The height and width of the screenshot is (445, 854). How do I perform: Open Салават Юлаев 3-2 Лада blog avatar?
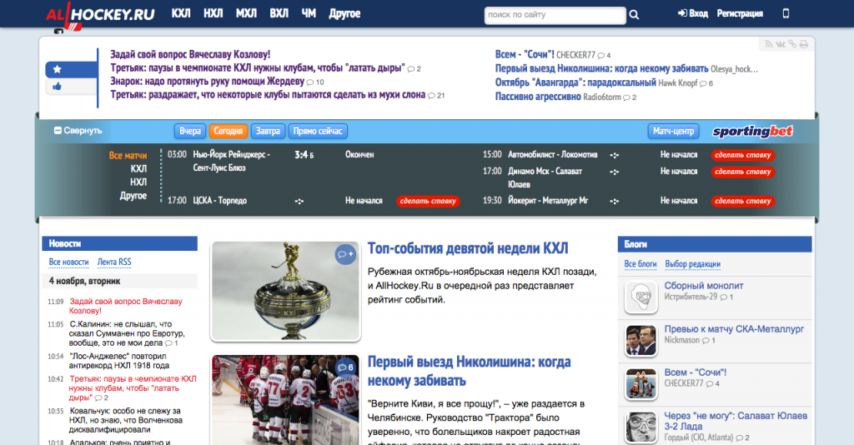click(x=641, y=427)
